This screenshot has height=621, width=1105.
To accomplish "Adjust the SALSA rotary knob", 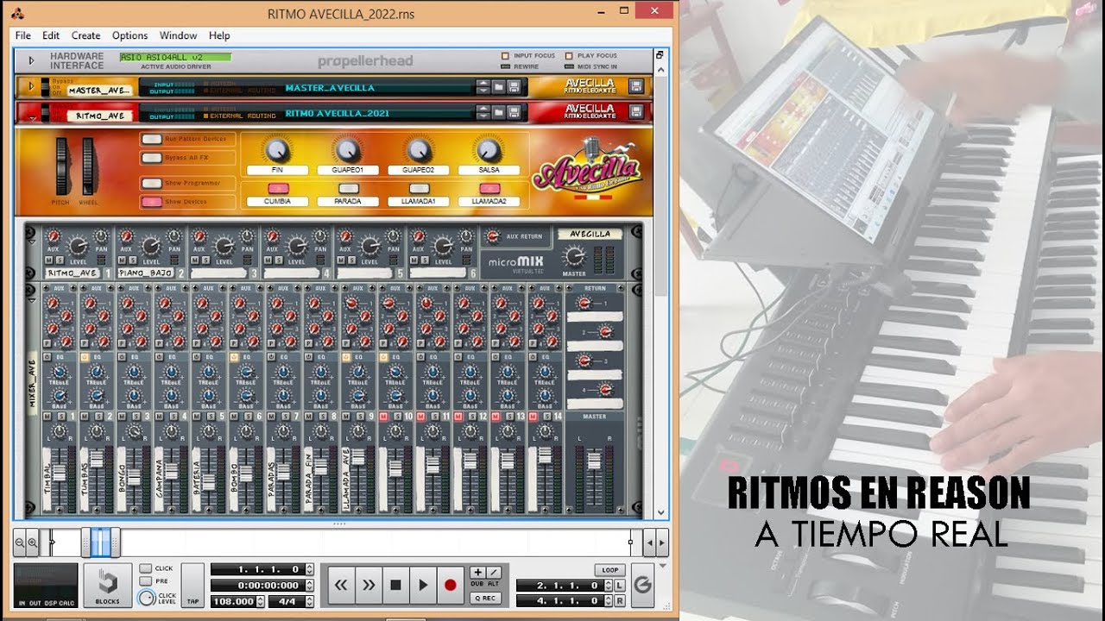I will coord(488,150).
